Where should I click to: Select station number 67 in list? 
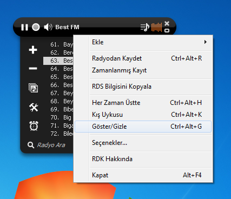coord(58,93)
